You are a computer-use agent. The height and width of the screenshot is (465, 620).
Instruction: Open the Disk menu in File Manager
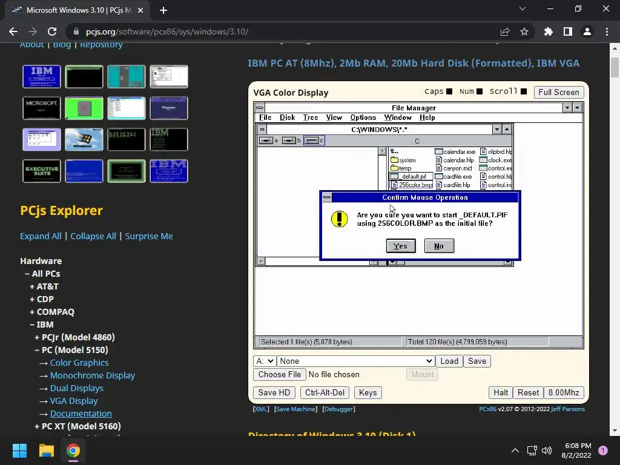[x=288, y=117]
